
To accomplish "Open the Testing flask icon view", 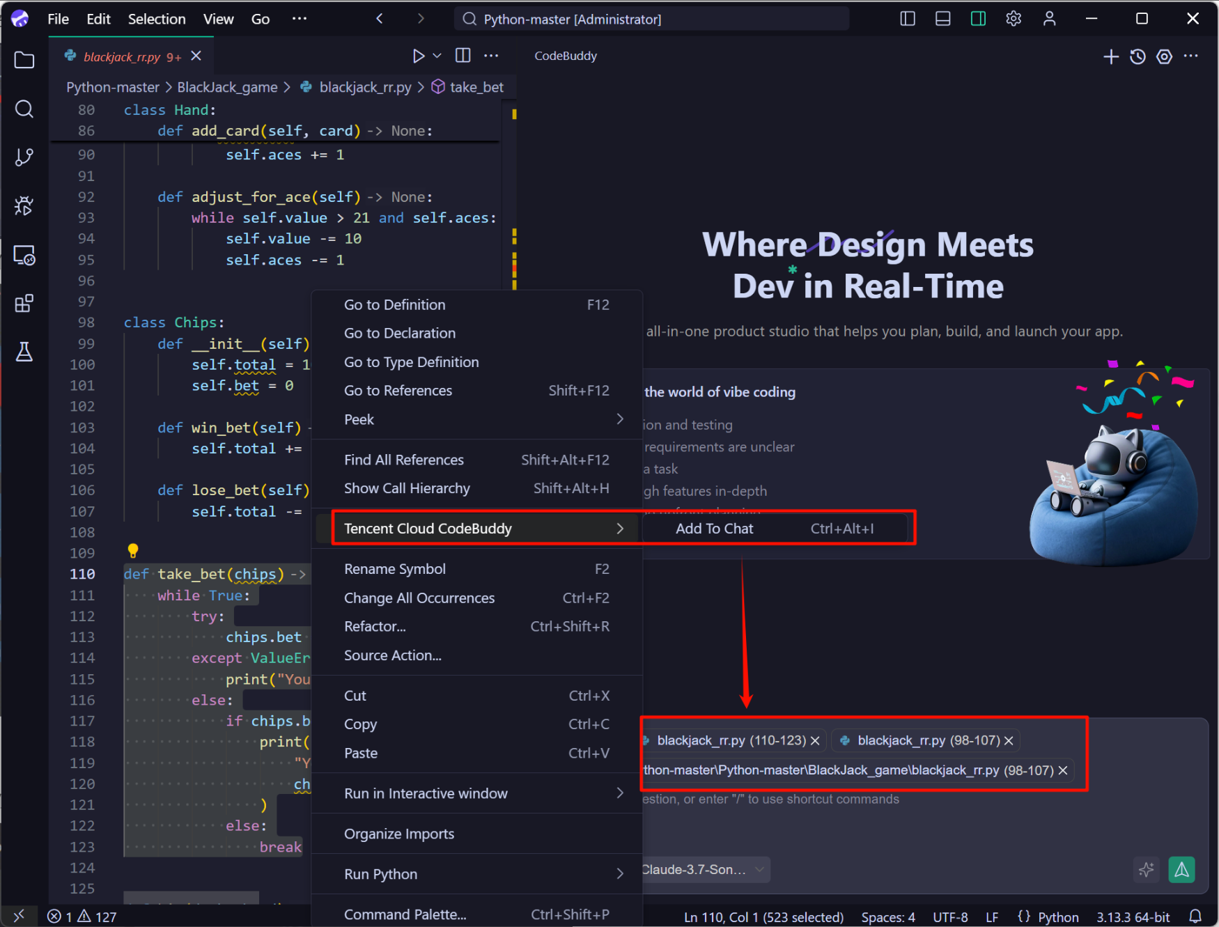I will 24,352.
